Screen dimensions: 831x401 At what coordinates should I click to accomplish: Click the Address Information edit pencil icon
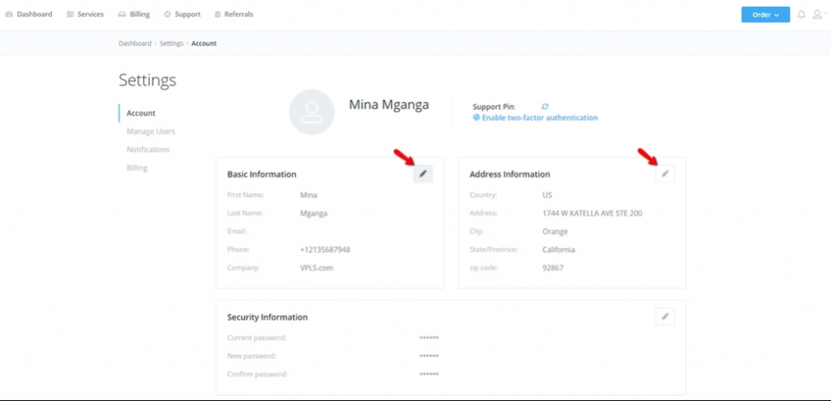click(665, 174)
